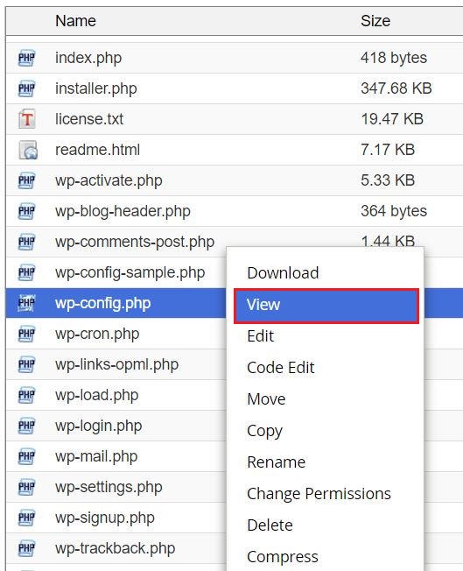Select the readme.html file name
This screenshot has height=571, width=463.
pos(97,150)
